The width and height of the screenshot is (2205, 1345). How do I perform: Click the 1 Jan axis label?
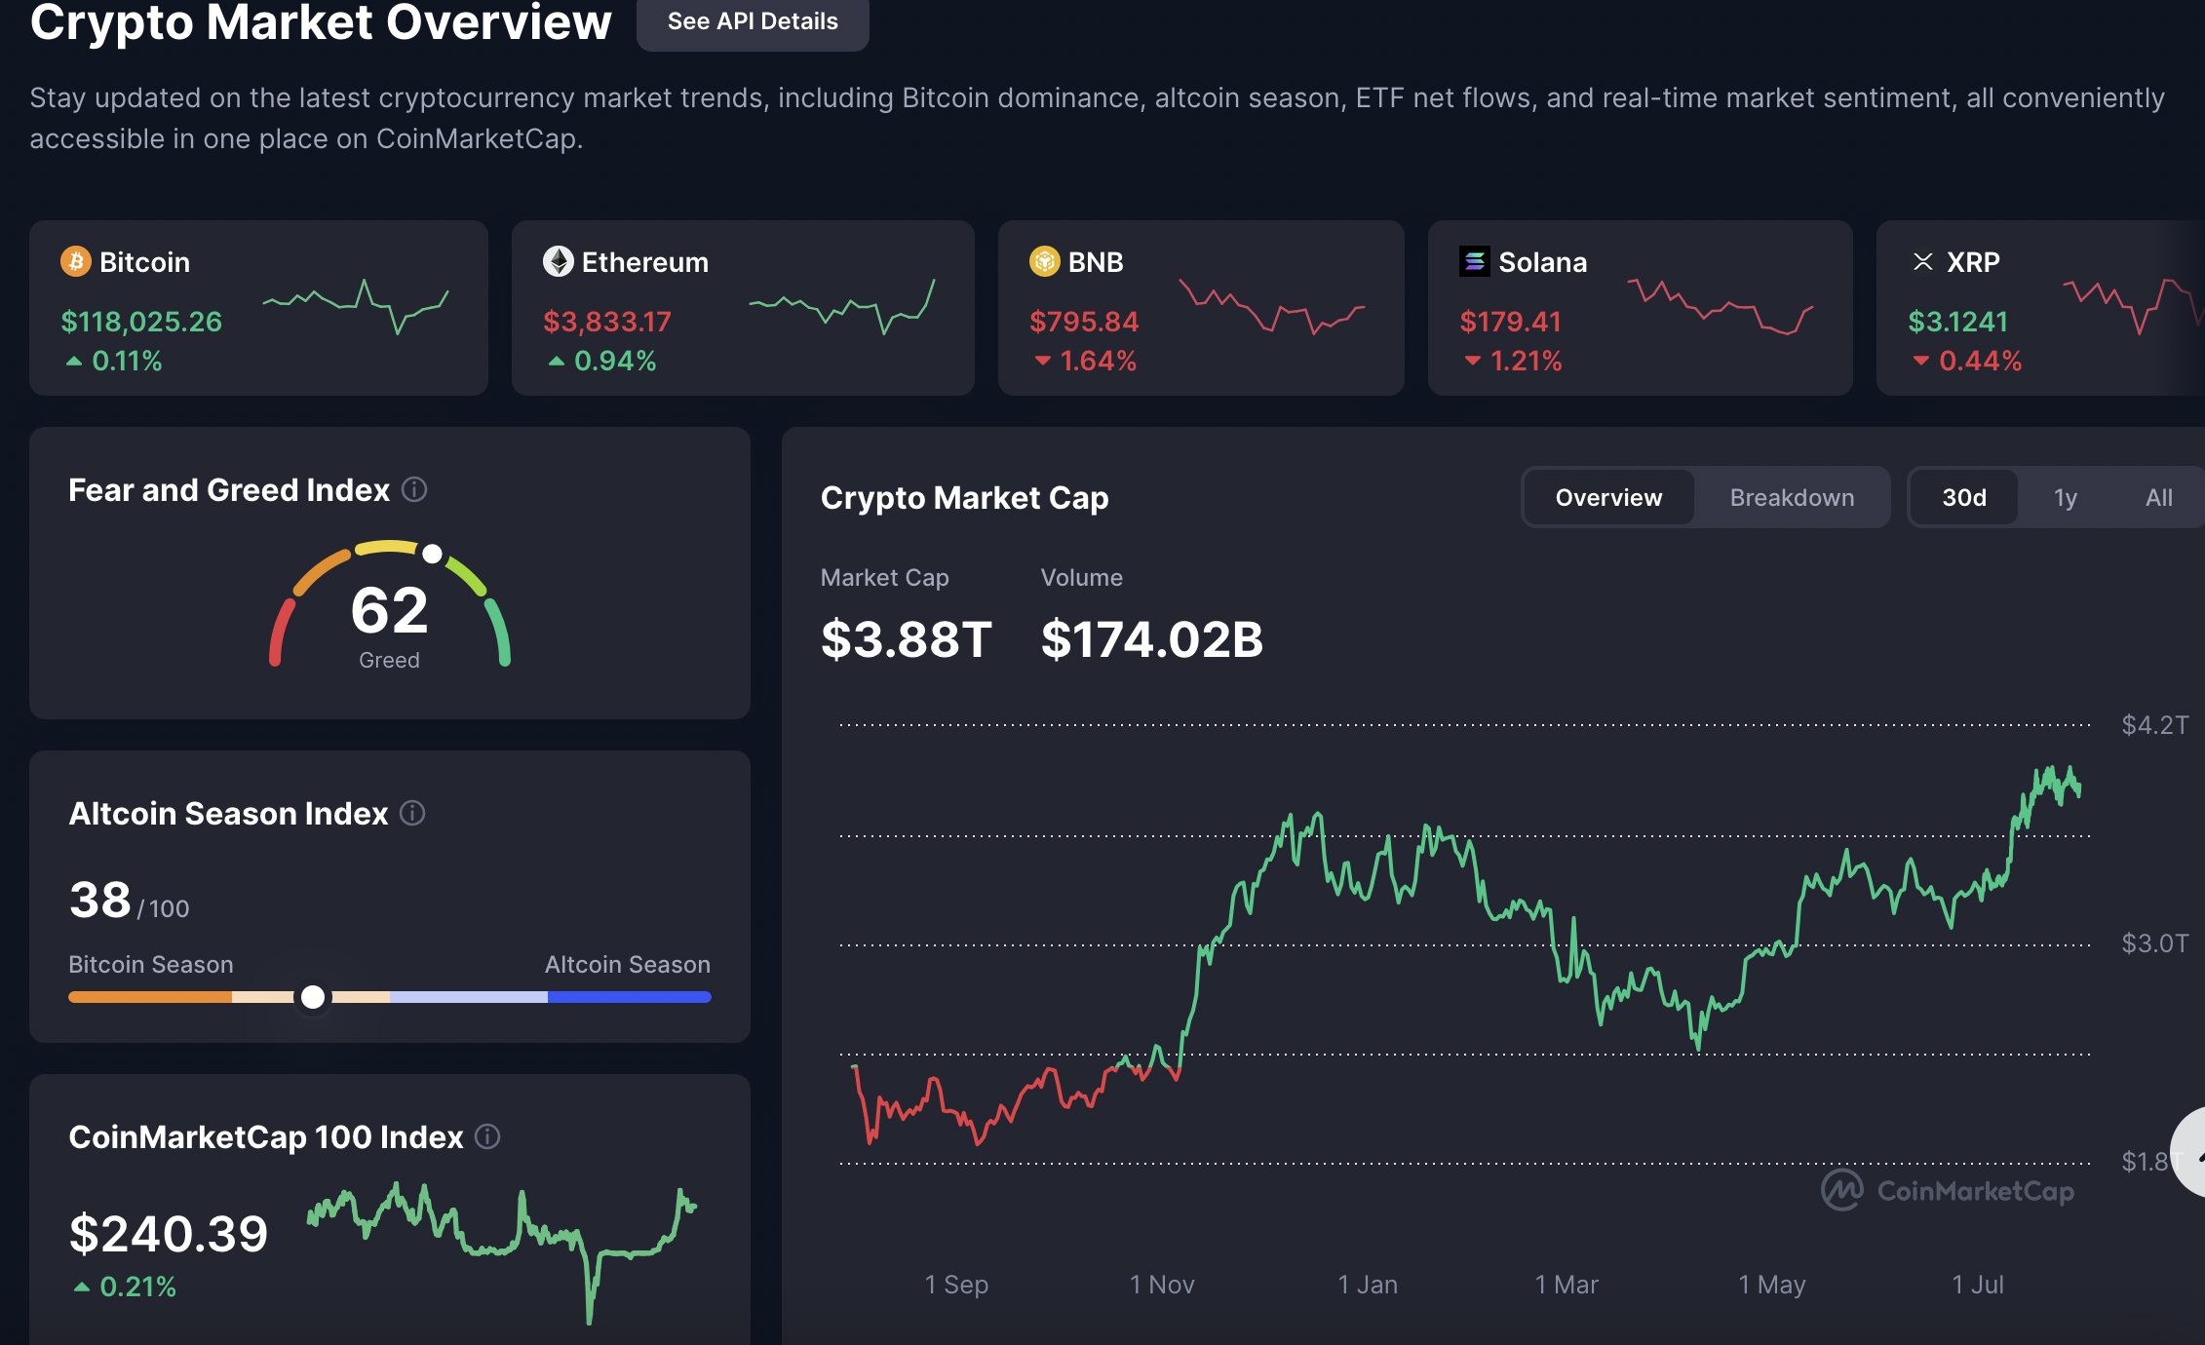[x=1368, y=1285]
